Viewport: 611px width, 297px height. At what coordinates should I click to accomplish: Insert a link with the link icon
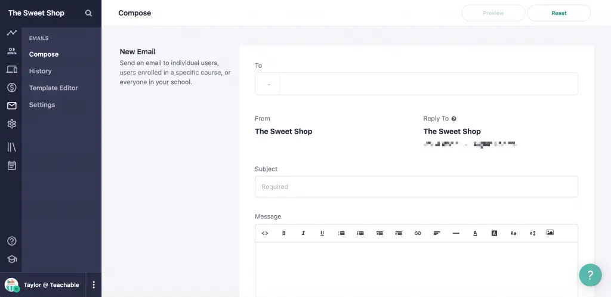pos(418,233)
